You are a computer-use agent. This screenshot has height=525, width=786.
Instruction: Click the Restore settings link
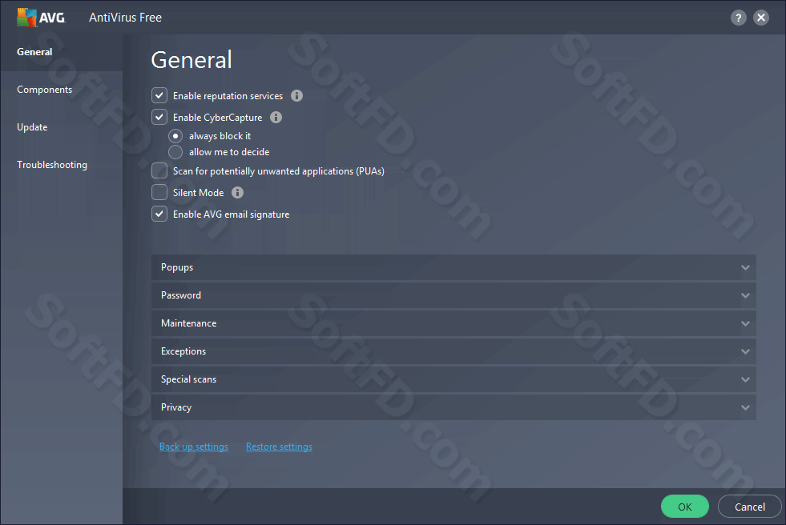279,447
